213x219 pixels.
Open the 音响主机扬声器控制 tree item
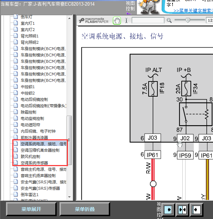pyautogui.click(x=38, y=176)
